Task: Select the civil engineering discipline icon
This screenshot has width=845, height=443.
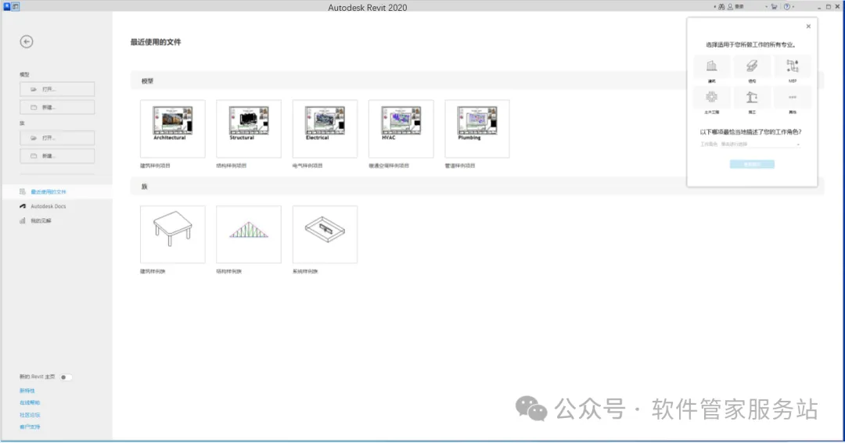Action: pos(712,98)
